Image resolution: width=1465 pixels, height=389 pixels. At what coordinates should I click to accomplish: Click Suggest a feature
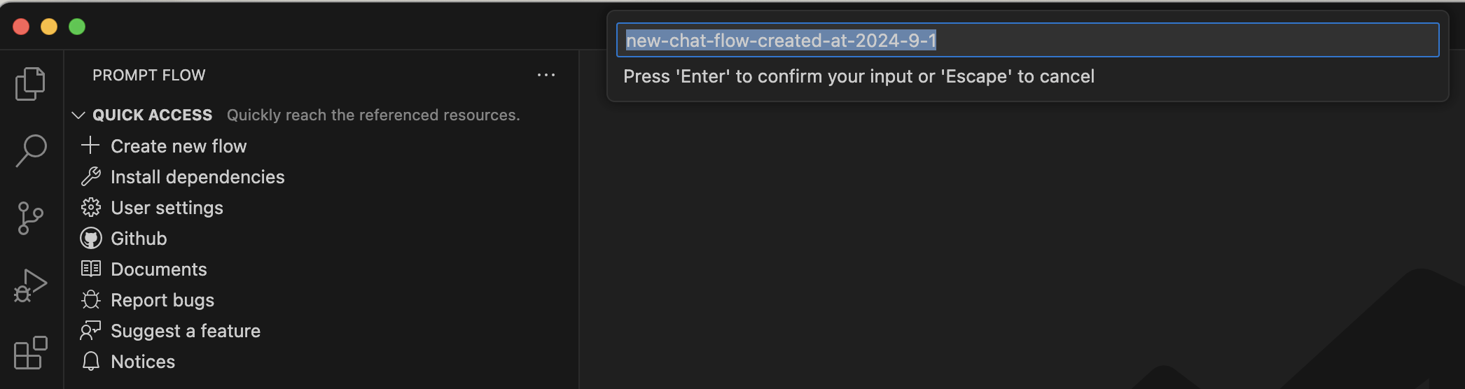click(x=186, y=331)
